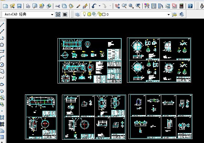204x143 pixels.
Task: Undo the last action
Action: 94,6
